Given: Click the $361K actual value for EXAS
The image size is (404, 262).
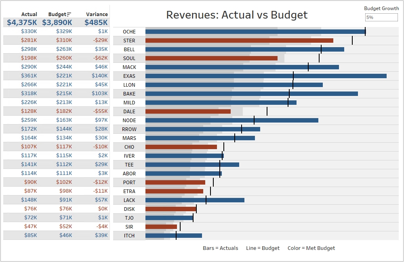Looking at the screenshot, I should 29,76.
